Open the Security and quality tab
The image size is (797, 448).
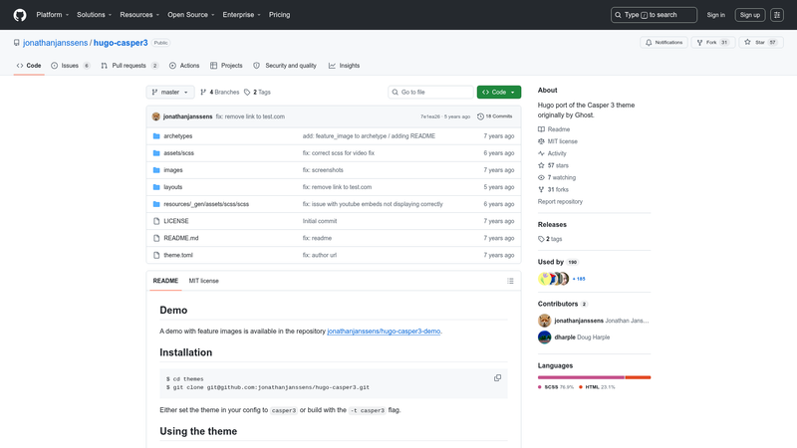[285, 66]
